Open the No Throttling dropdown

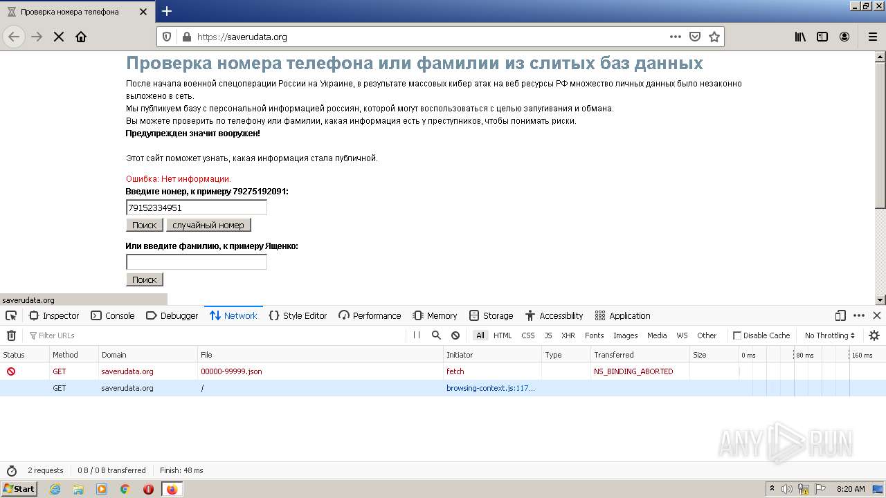[x=830, y=335]
